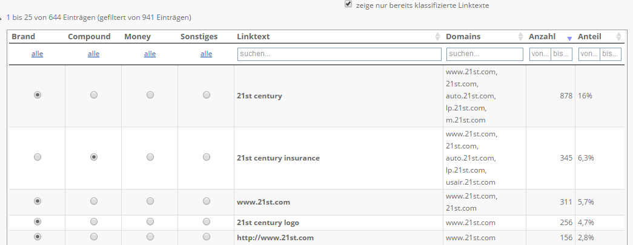Select Money radio for '21st century insurance'
633x245 pixels.
coord(150,157)
